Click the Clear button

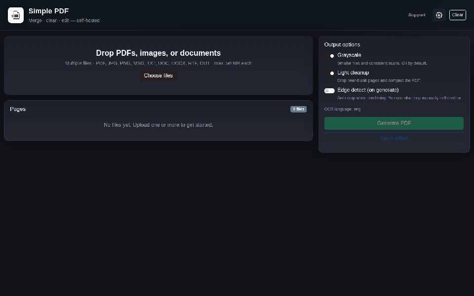click(457, 15)
